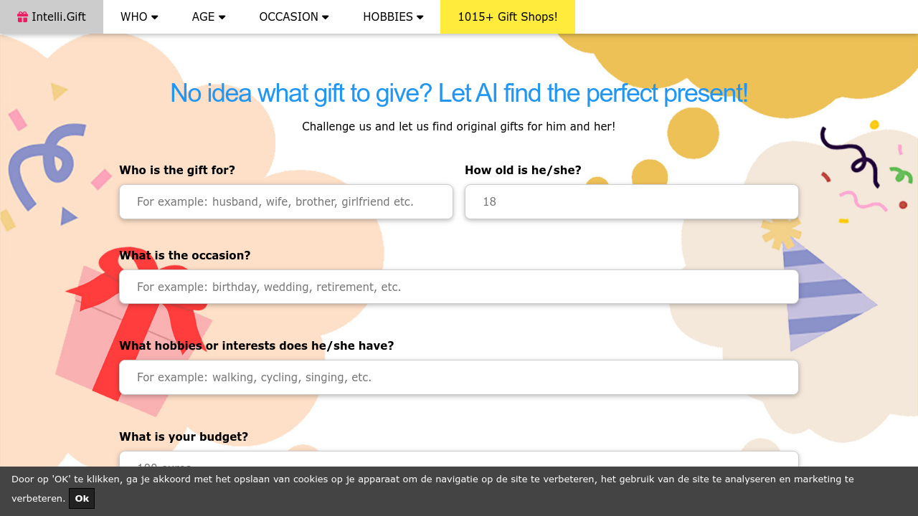Click the AGE dropdown chevron arrow
Screen dimensions: 918x516
[x=222, y=16]
